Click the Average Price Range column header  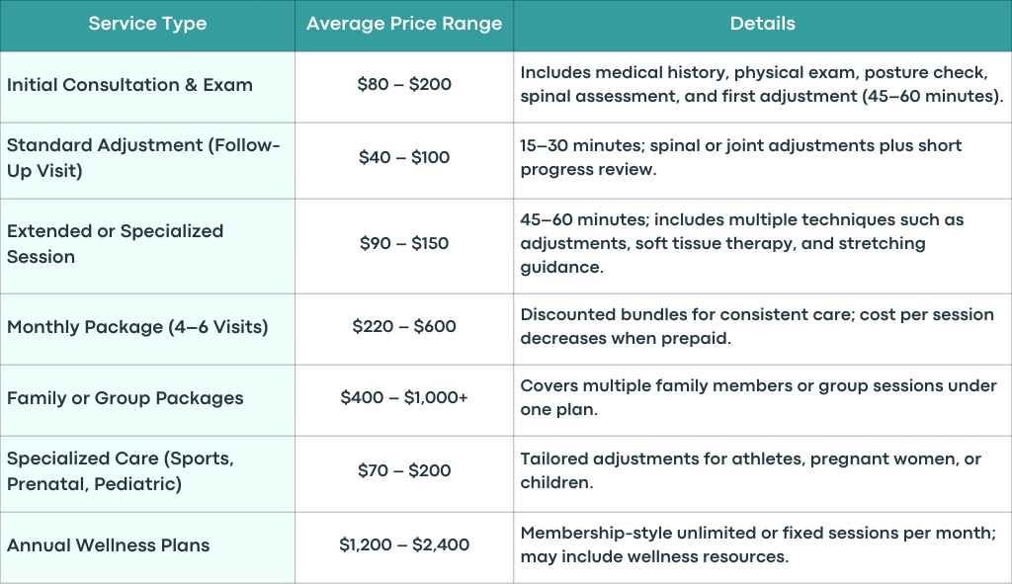click(404, 25)
